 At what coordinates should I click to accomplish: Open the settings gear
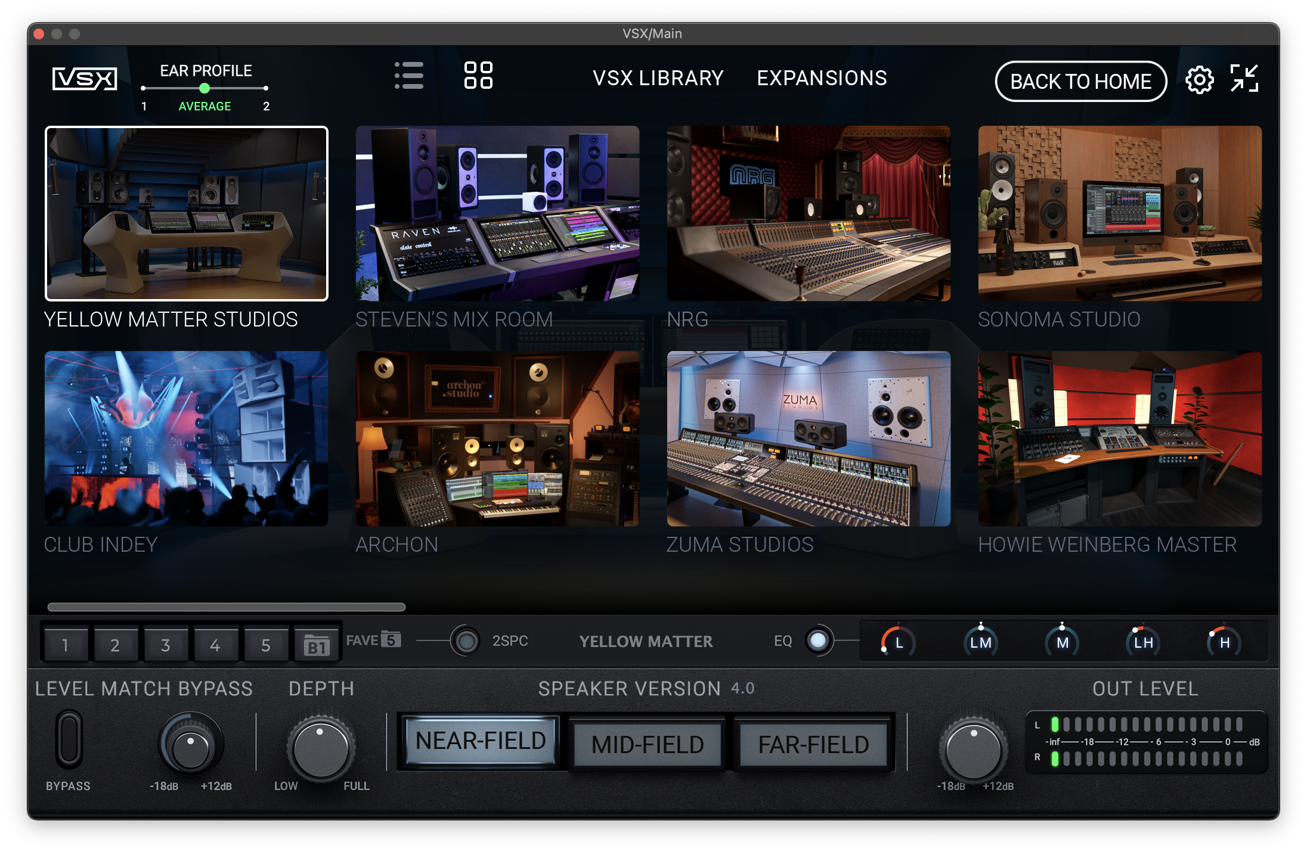click(1199, 80)
